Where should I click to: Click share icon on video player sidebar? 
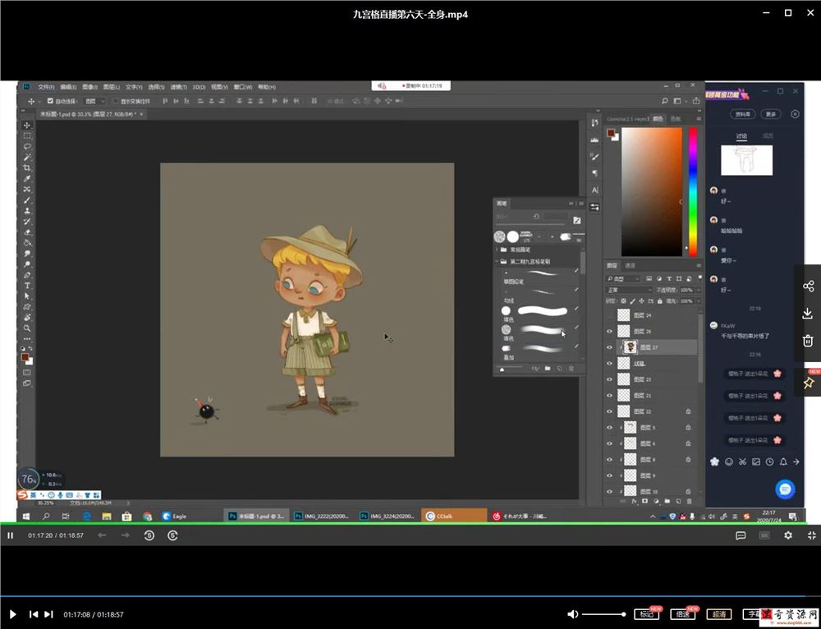(808, 286)
